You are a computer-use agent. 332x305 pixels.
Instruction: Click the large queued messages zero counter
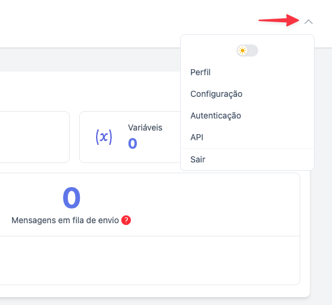click(71, 198)
